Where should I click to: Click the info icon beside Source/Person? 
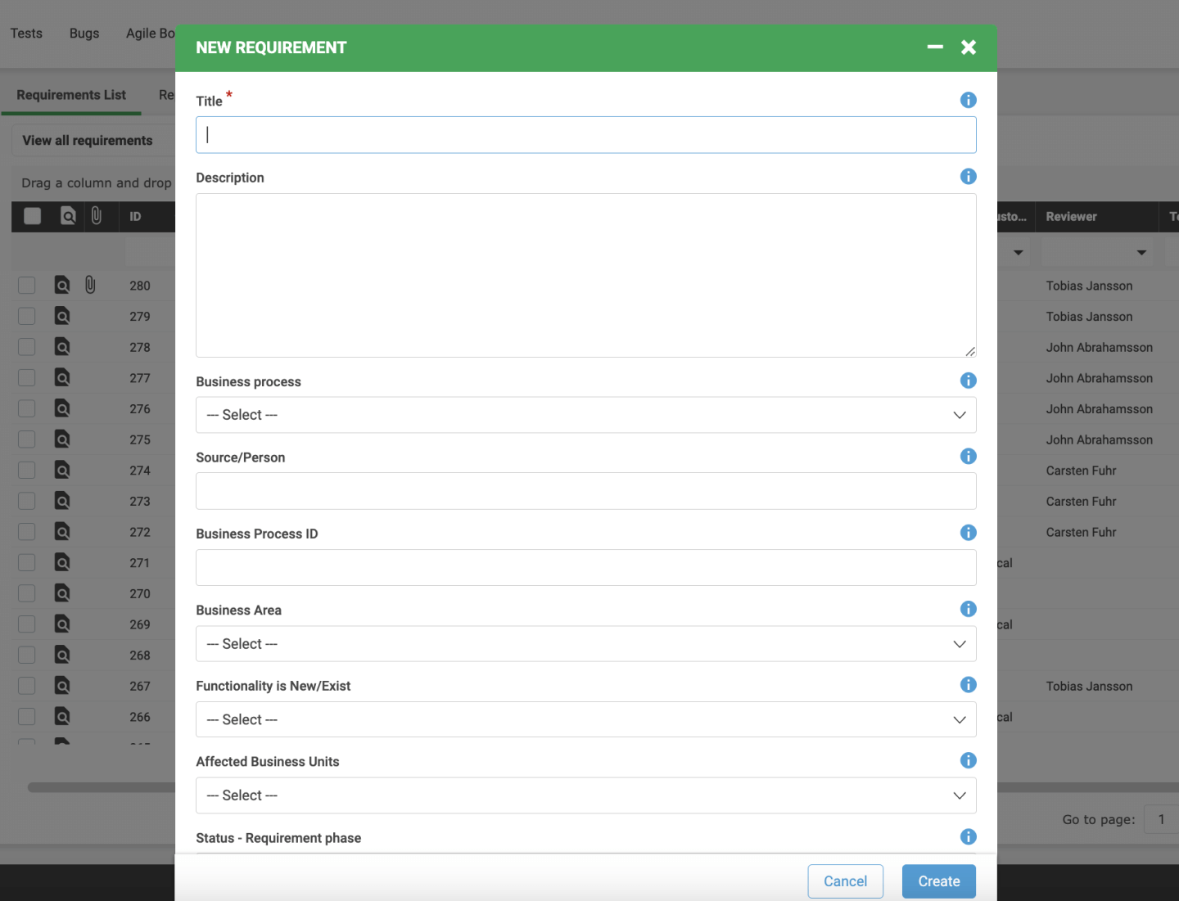pos(969,456)
